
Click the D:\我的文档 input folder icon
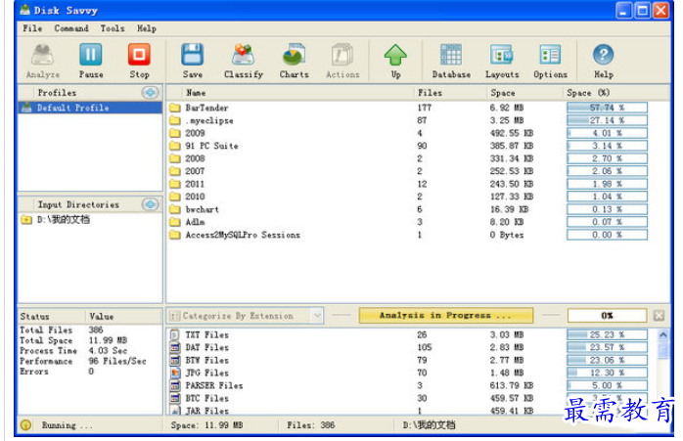pyautogui.click(x=26, y=219)
